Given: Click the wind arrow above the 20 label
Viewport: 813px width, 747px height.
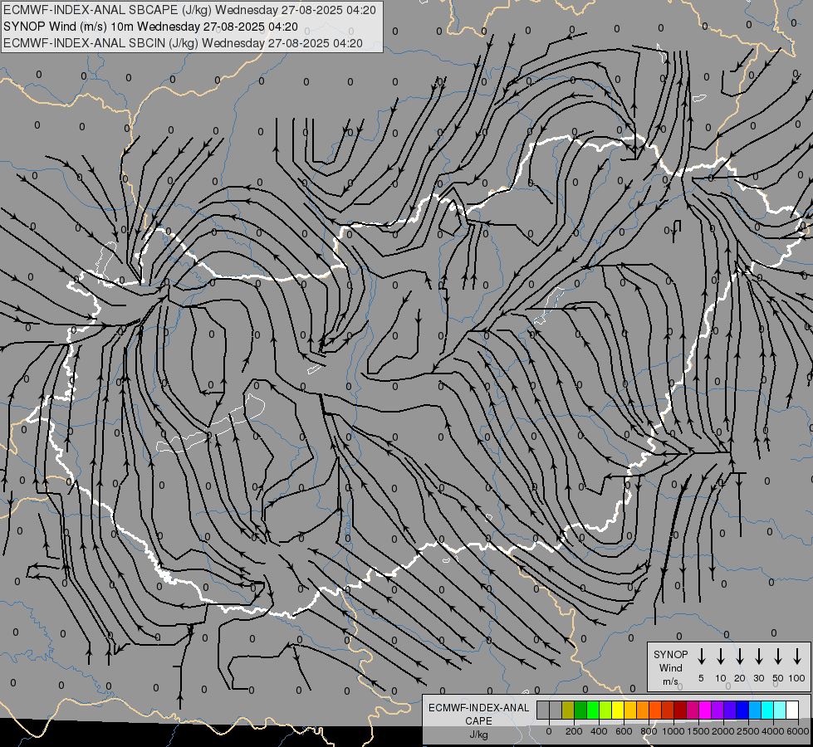Looking at the screenshot, I should [740, 657].
